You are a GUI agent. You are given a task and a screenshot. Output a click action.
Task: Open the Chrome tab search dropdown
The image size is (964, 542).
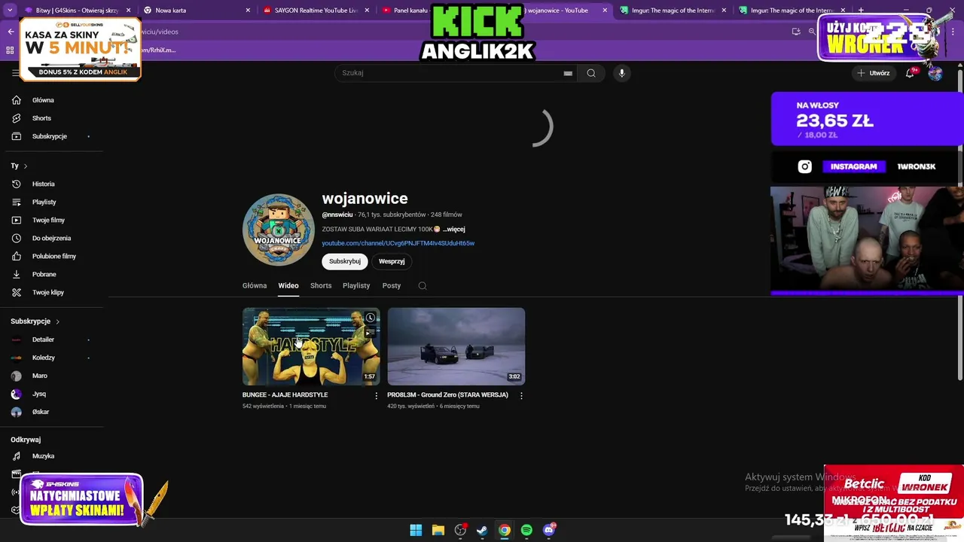11,11
